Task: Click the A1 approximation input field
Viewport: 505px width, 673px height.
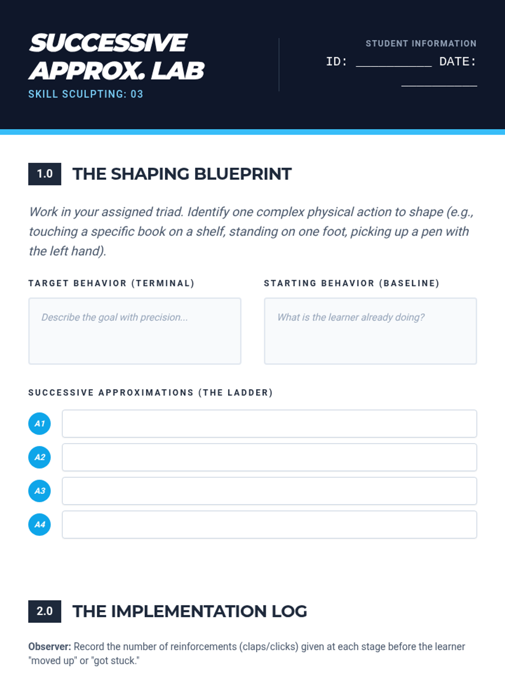Action: pyautogui.click(x=269, y=424)
